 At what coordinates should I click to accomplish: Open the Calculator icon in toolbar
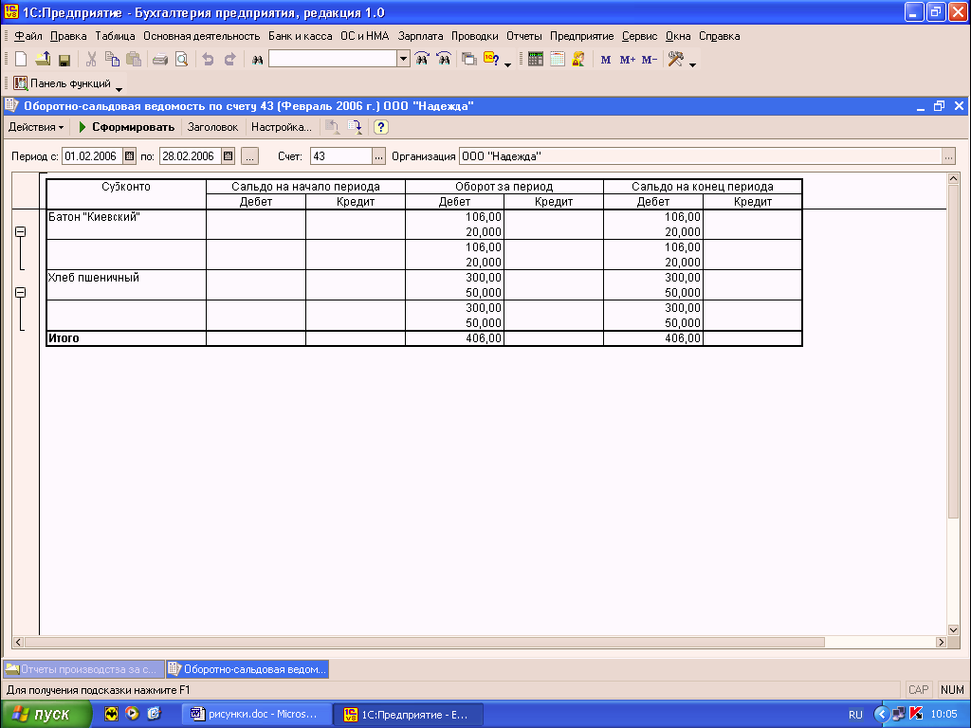(536, 59)
